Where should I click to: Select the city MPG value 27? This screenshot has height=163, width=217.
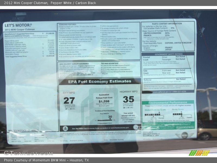point(69,101)
